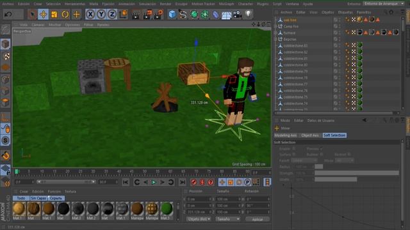Add a Light bulb object
Viewport: 410px width, 230px height.
tap(248, 14)
